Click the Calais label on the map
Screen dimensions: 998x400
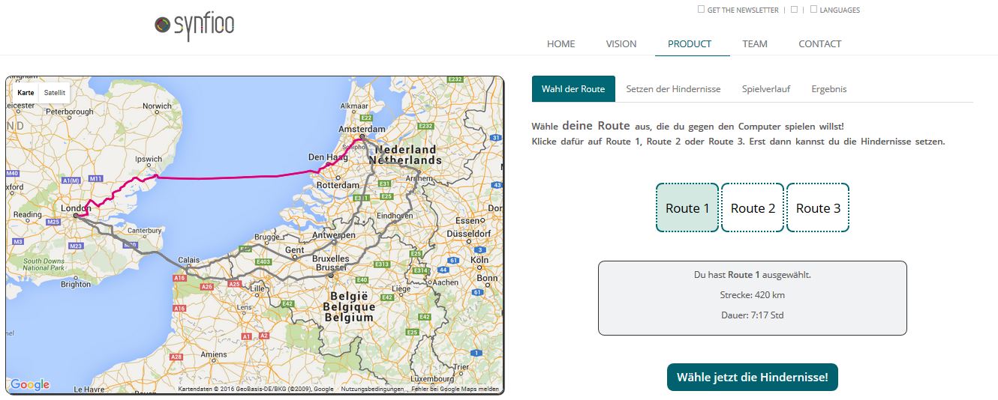[x=189, y=261]
